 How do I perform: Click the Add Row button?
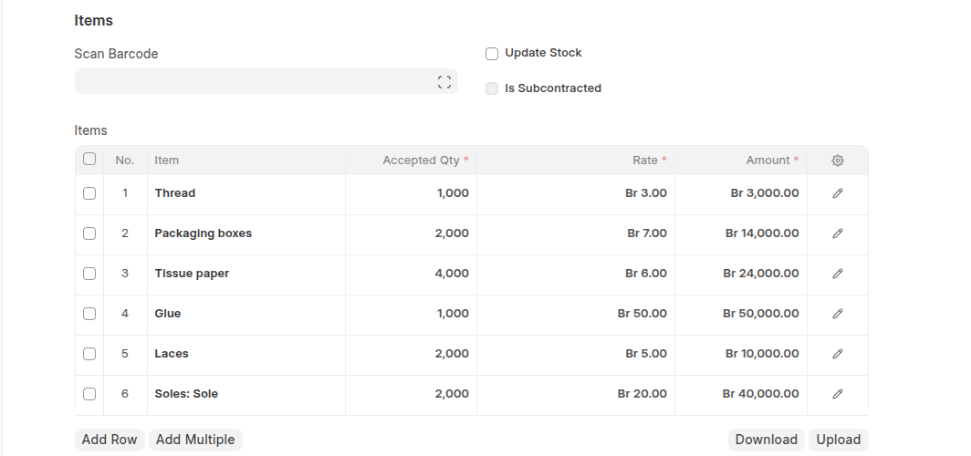pos(110,440)
